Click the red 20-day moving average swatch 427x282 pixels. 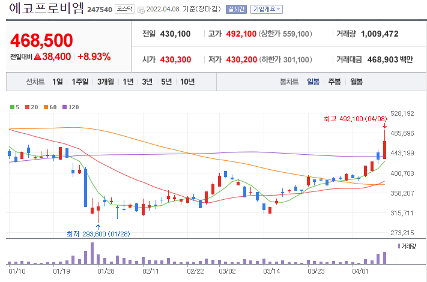[x=27, y=107]
